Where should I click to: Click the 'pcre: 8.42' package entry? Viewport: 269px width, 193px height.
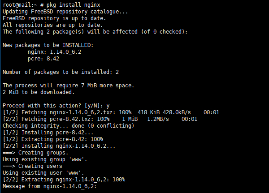click(x=43, y=58)
